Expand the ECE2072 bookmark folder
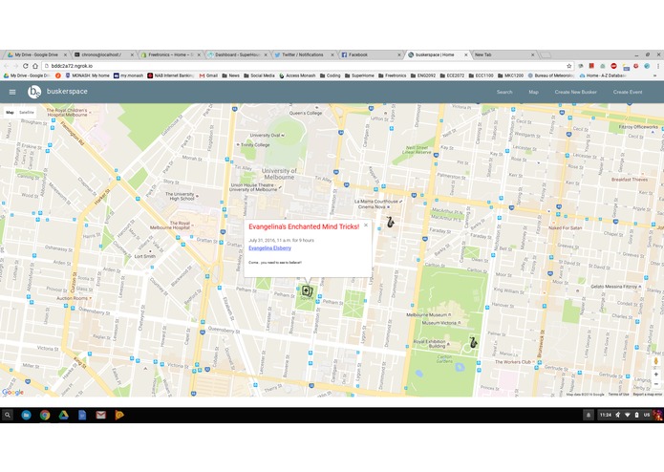 click(x=452, y=75)
